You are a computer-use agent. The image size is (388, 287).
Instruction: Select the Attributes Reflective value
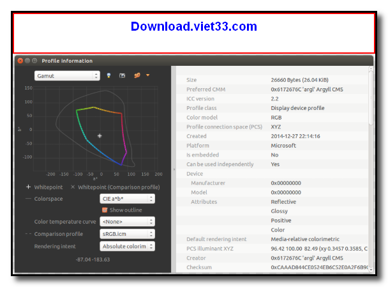[x=283, y=202]
